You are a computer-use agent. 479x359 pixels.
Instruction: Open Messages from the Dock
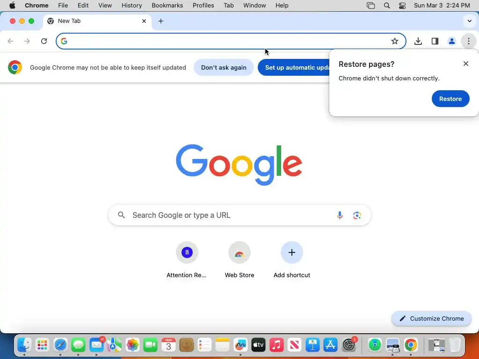click(x=78, y=345)
